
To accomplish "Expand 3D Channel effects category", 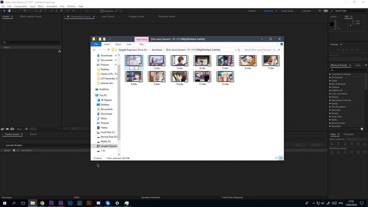I will coord(330,78).
